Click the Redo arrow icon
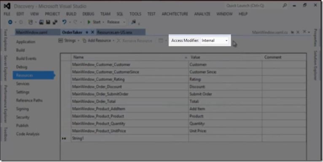This screenshot has width=323, height=162. pos(75,22)
